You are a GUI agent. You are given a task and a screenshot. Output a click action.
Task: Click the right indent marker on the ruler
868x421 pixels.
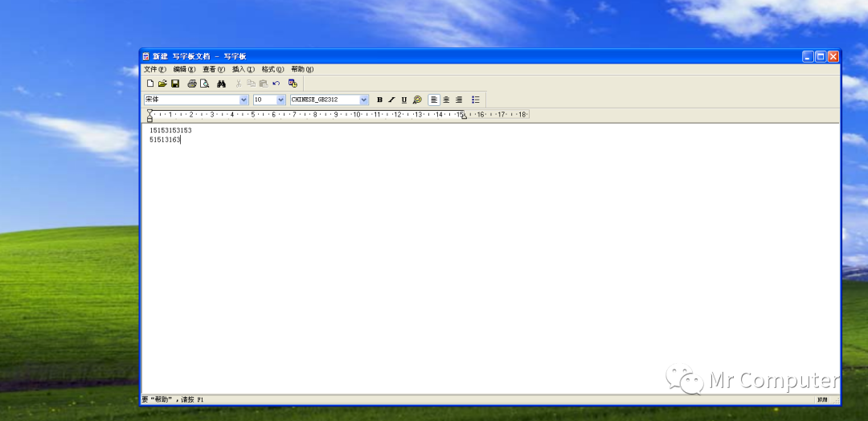464,116
